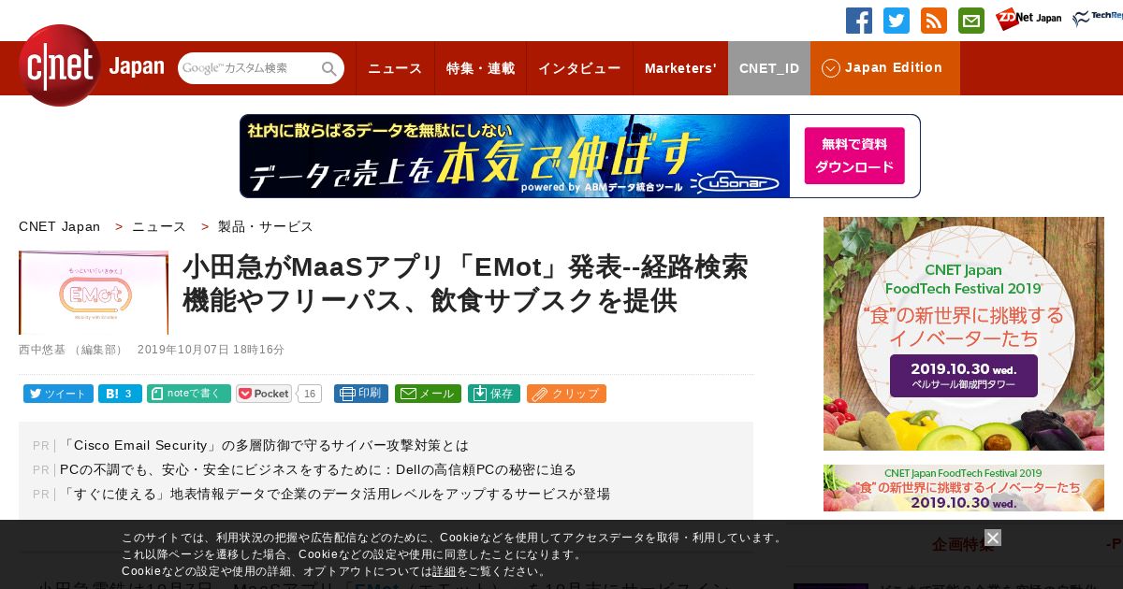
Task: Go to CNET Japan home logo
Action: point(91,66)
